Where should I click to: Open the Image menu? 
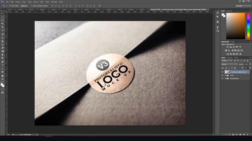coord(18,2)
